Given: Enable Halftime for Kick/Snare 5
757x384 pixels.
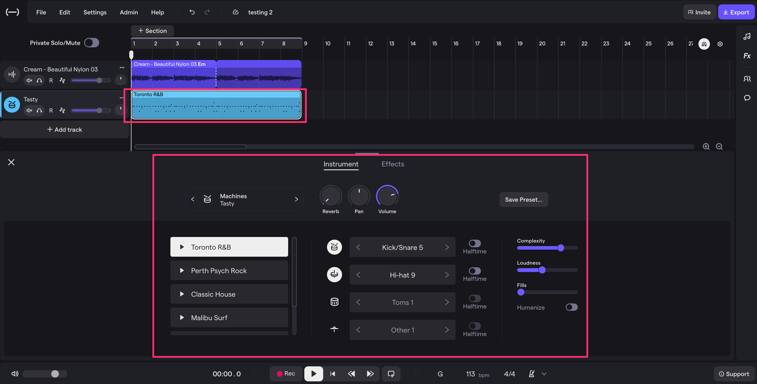Looking at the screenshot, I should pos(474,243).
